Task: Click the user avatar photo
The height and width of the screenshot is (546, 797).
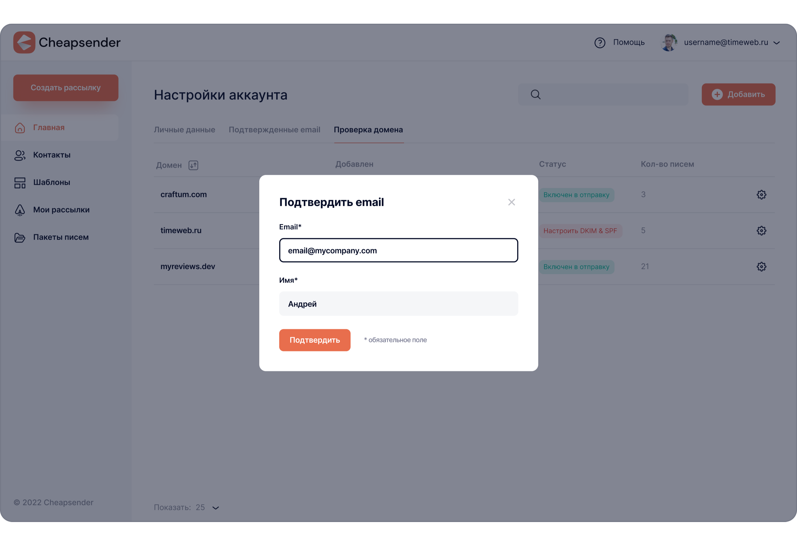Action: 669,43
